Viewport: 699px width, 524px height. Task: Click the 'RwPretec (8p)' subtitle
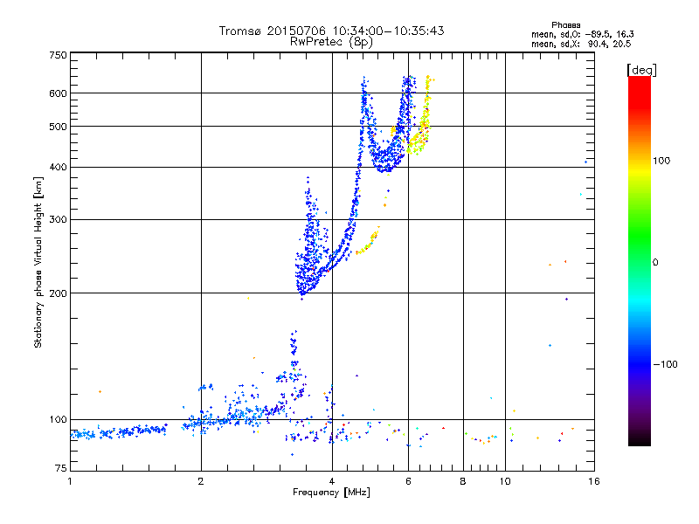tap(331, 42)
